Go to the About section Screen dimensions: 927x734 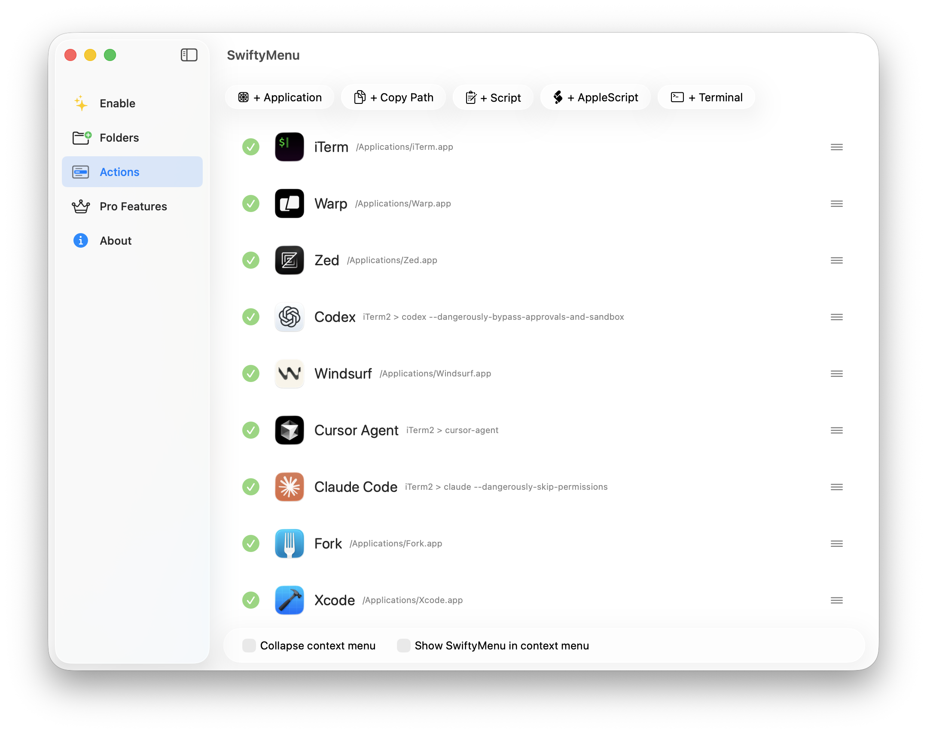point(115,241)
